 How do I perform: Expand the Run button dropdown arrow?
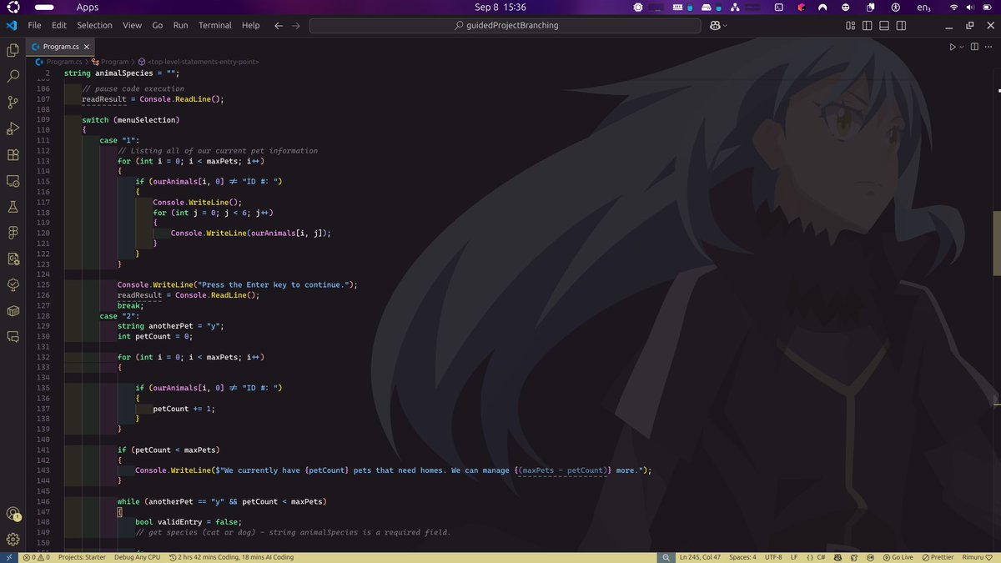[x=961, y=47]
